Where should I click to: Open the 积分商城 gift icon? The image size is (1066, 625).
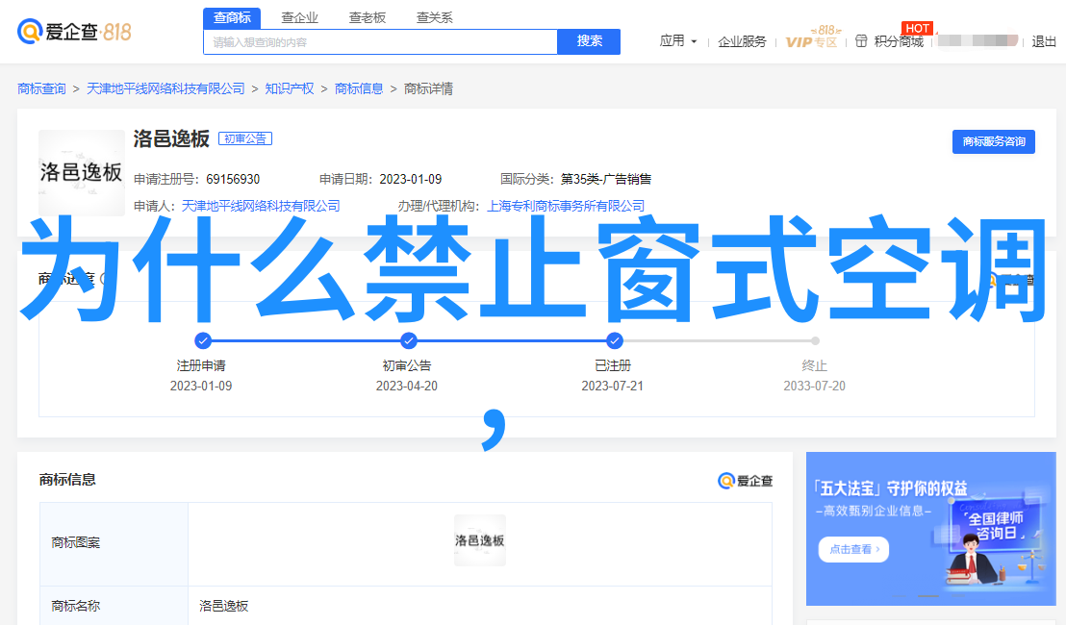tap(861, 41)
